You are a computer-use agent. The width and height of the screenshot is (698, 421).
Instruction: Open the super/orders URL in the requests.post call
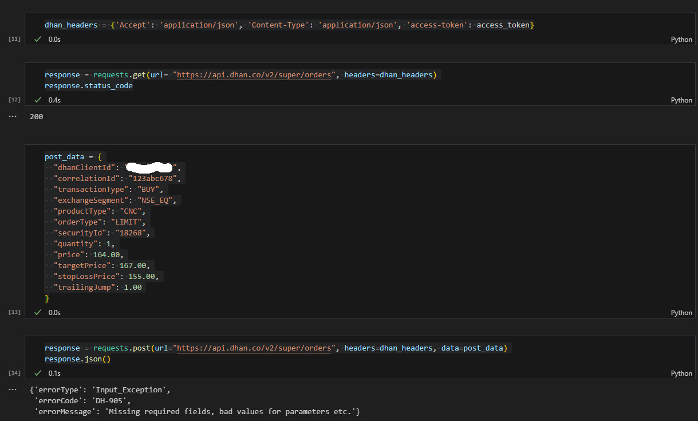pos(254,348)
